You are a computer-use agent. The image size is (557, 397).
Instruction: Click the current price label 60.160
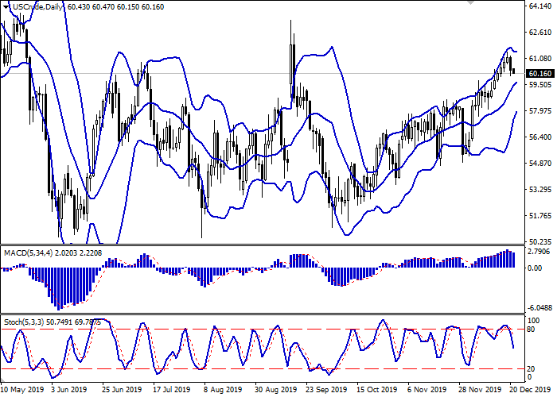click(x=540, y=73)
